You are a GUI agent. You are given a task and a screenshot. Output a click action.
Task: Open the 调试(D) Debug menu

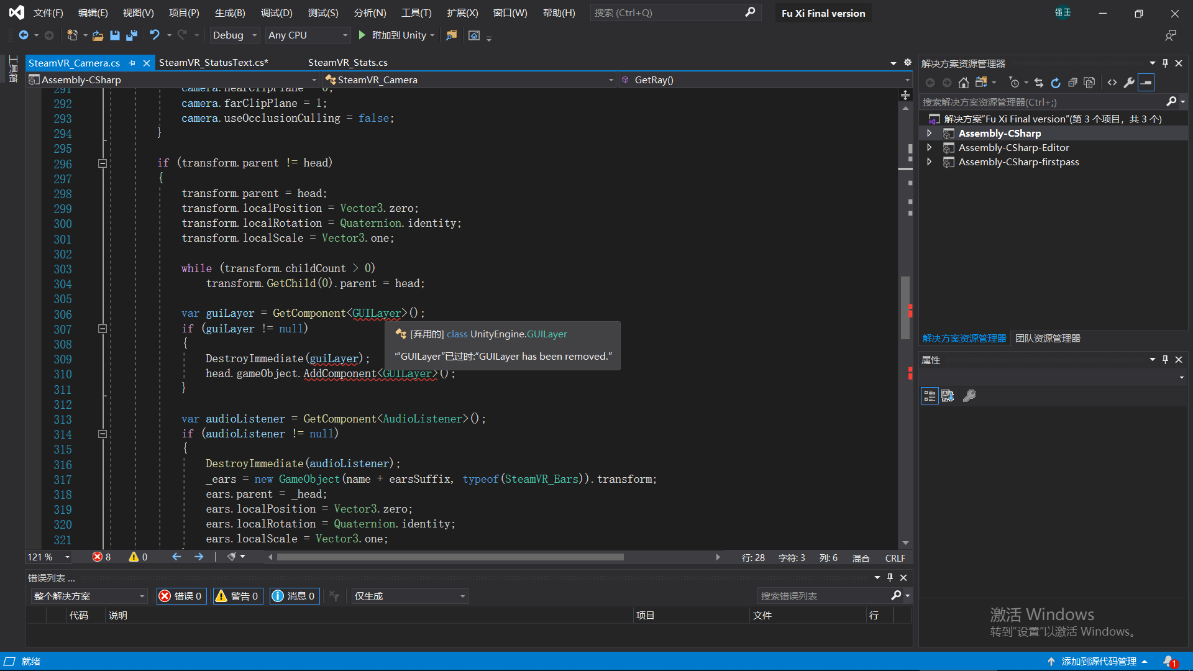point(277,13)
